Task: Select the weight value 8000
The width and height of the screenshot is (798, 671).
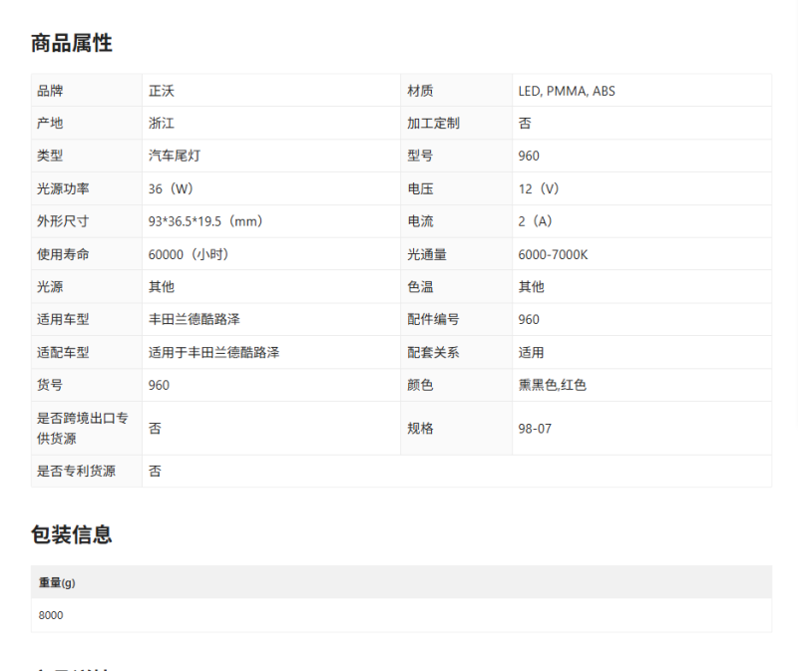Action: (x=51, y=615)
